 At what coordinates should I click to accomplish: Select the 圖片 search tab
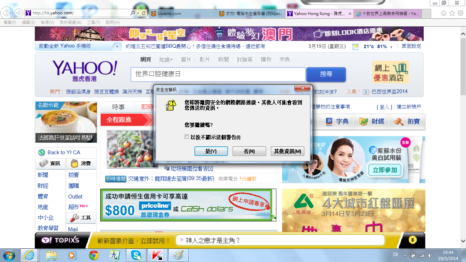(186, 59)
